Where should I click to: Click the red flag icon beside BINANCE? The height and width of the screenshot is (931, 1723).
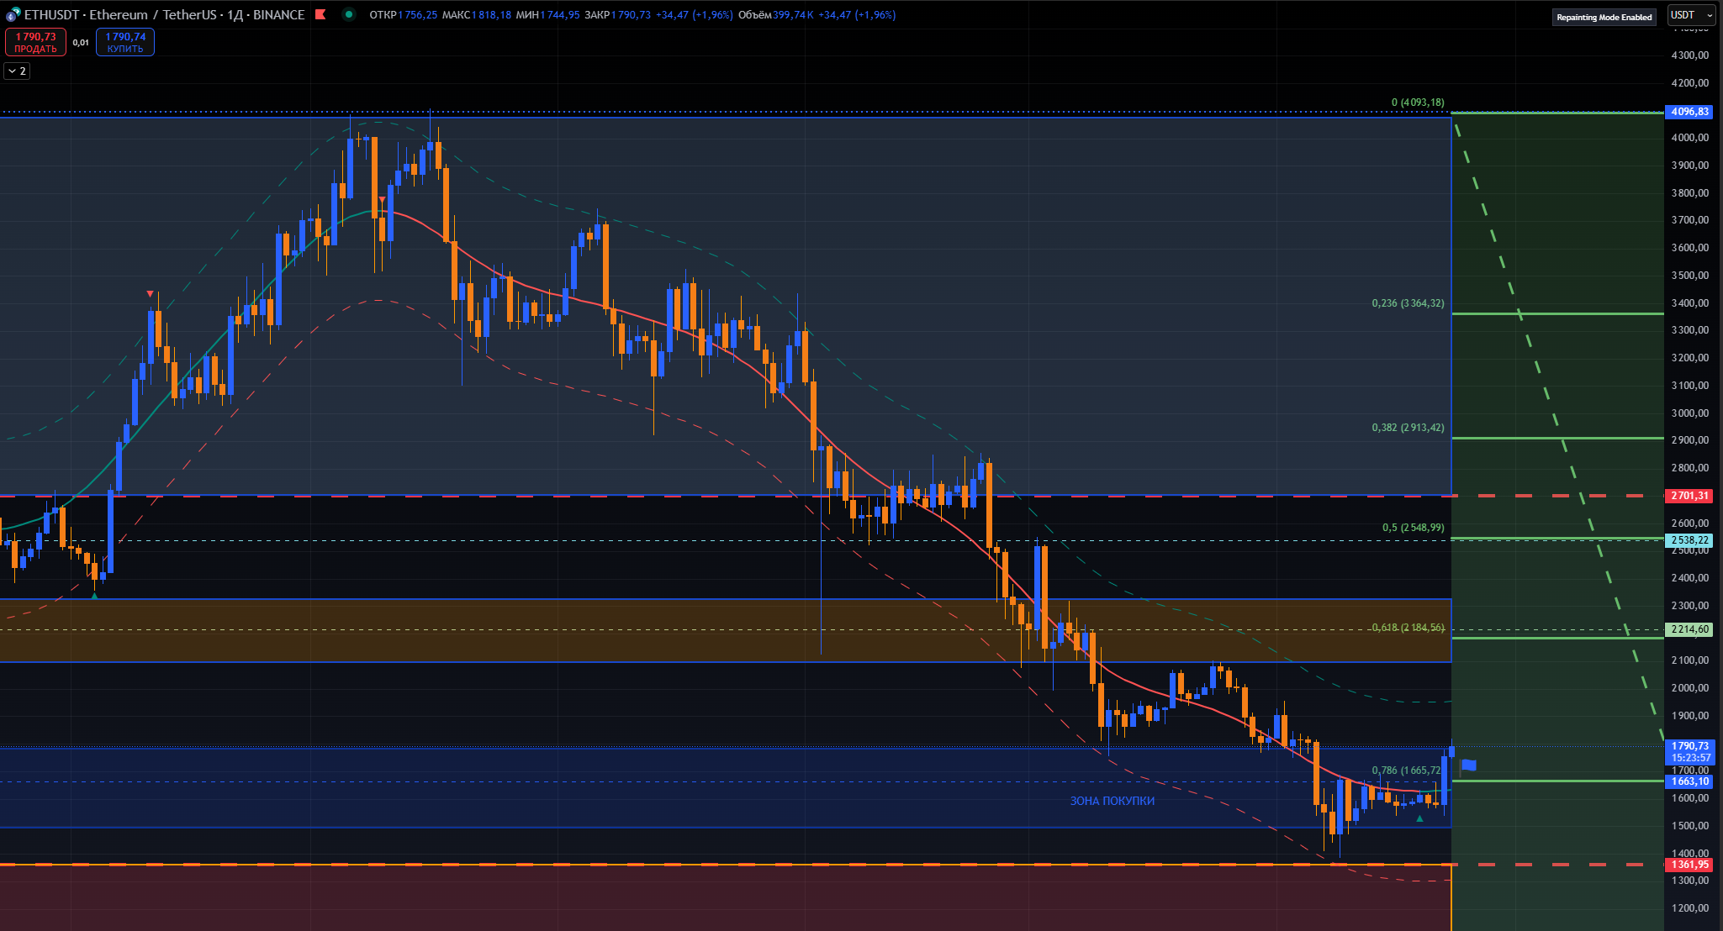point(320,15)
